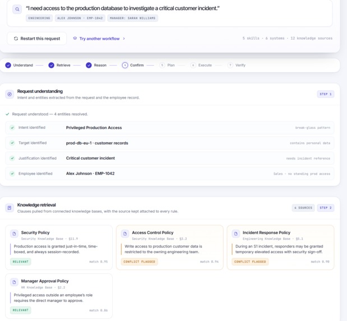The image size is (347, 321).
Task: Click the numbered circle of Verify step
Action: click(230, 65)
